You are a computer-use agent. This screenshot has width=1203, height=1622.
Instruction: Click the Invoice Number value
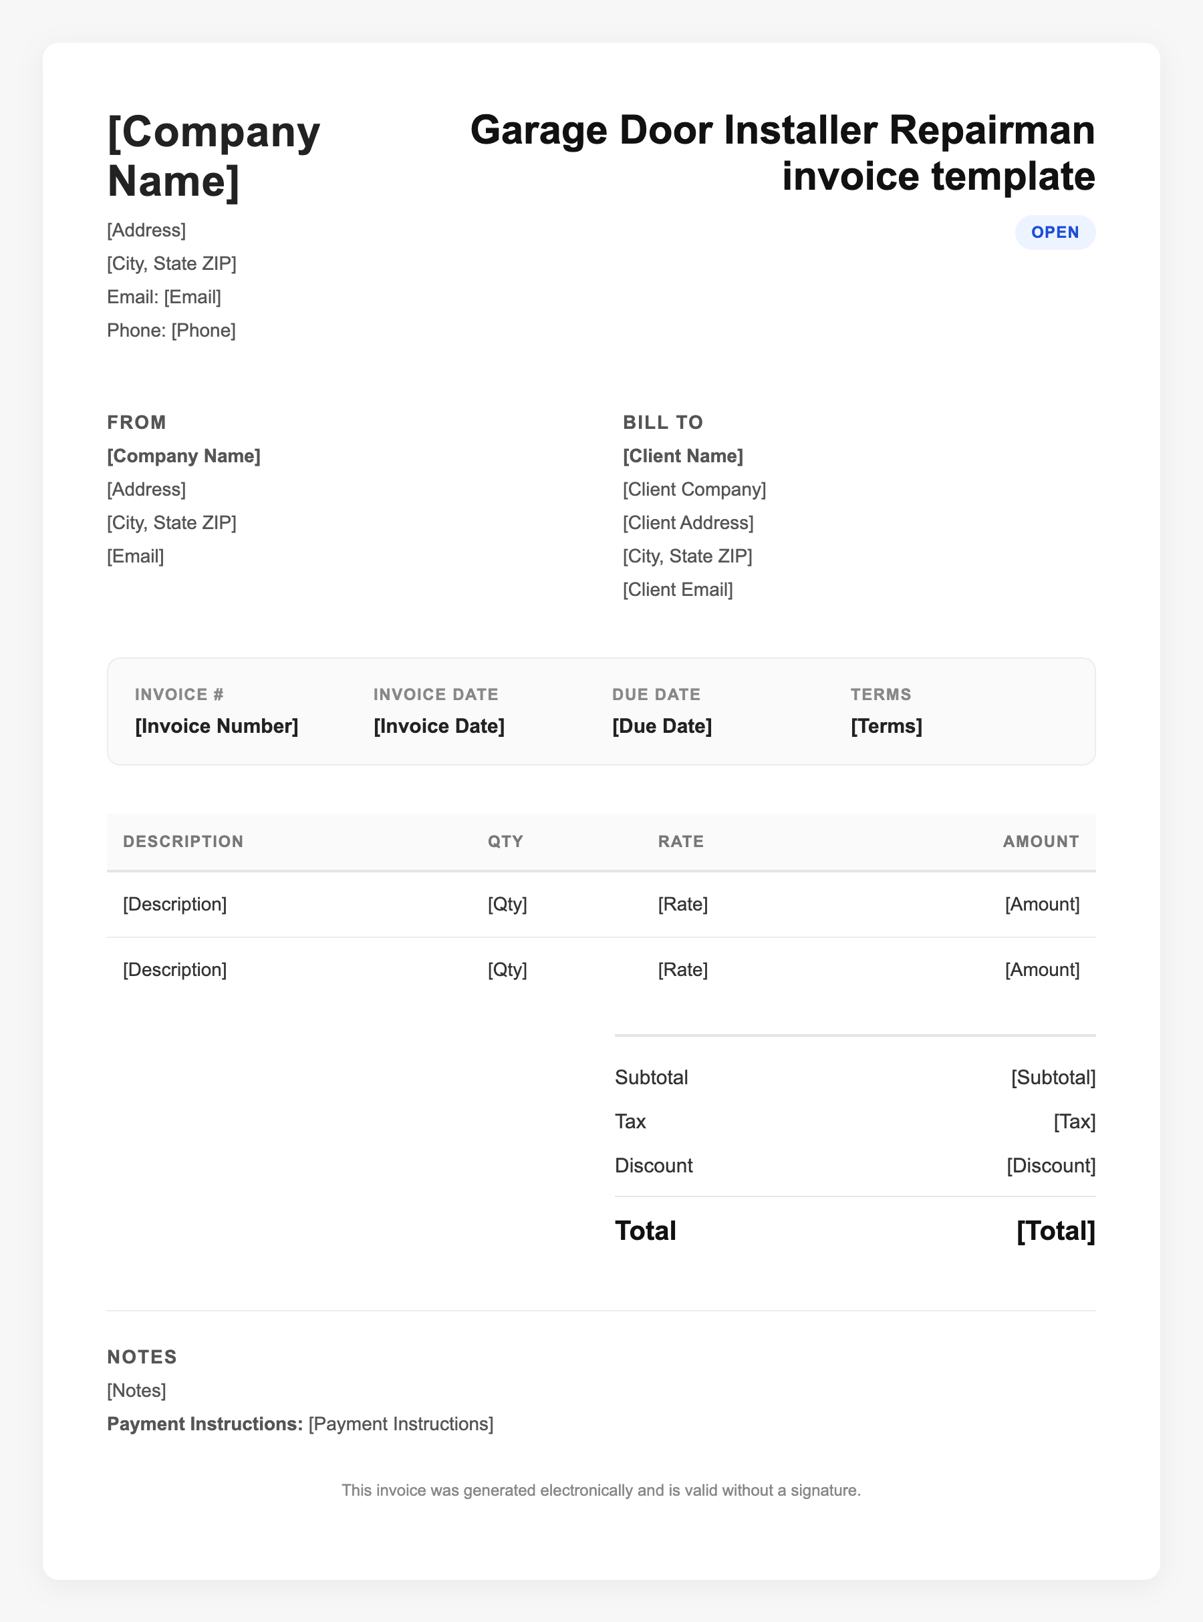click(217, 726)
